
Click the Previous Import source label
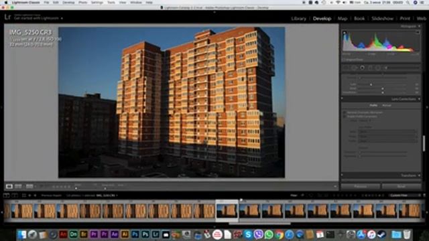coord(52,195)
